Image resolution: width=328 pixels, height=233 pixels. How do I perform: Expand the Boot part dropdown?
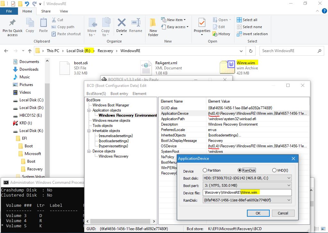(x=247, y=185)
